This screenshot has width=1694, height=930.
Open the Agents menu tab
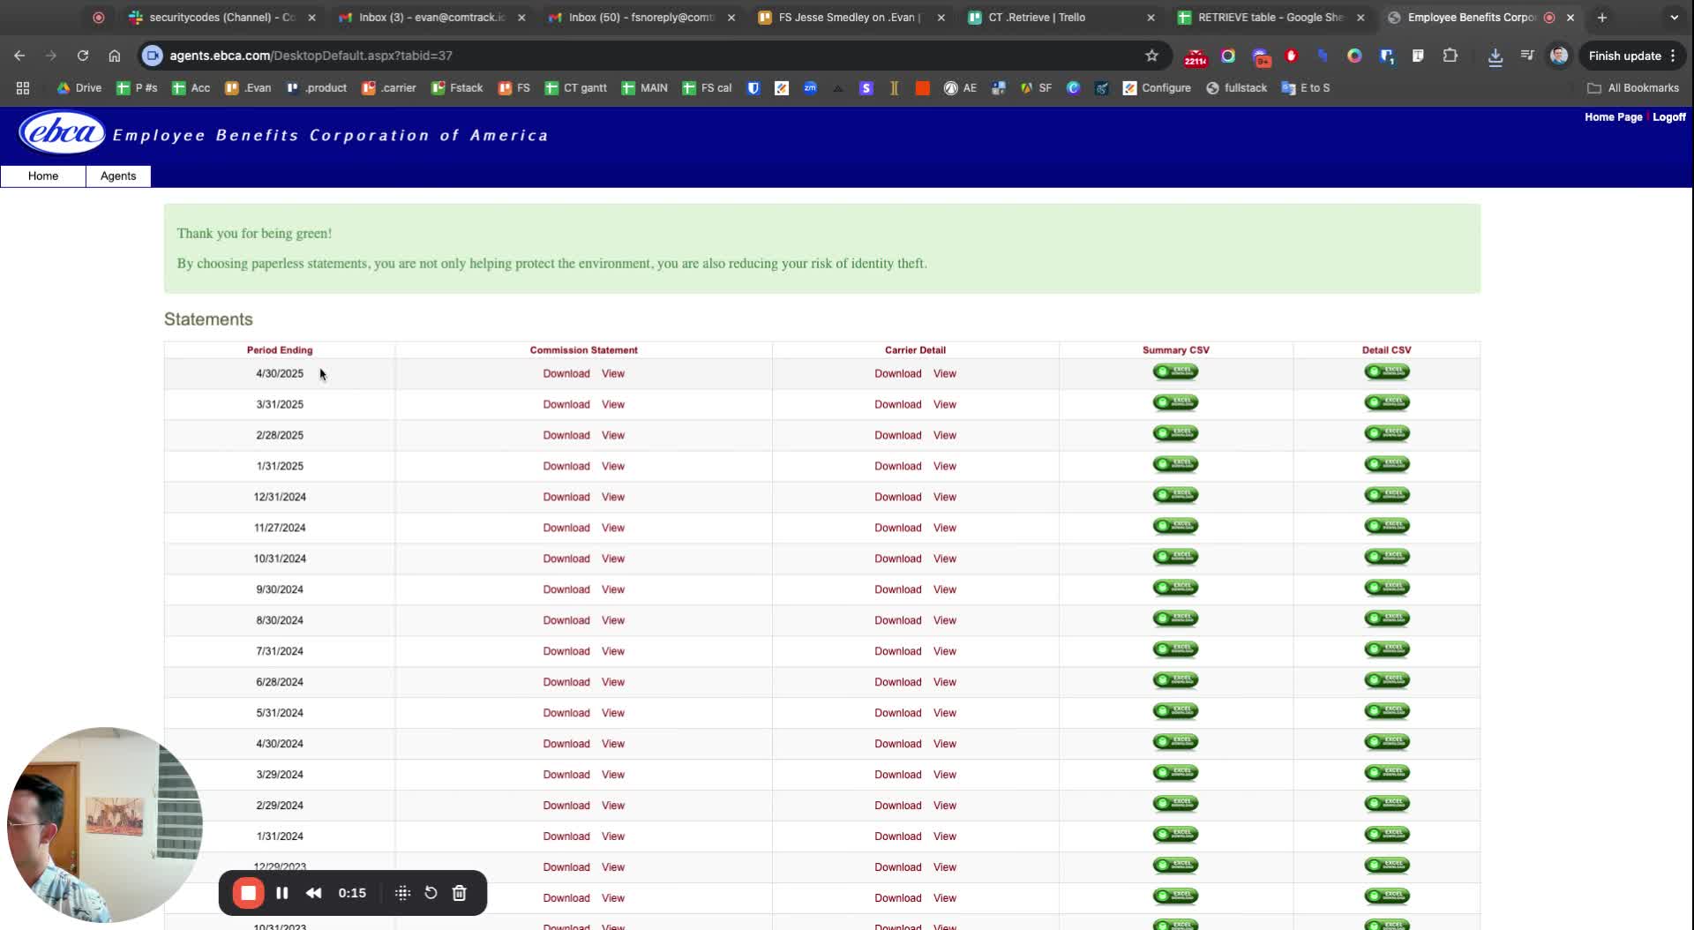point(118,176)
